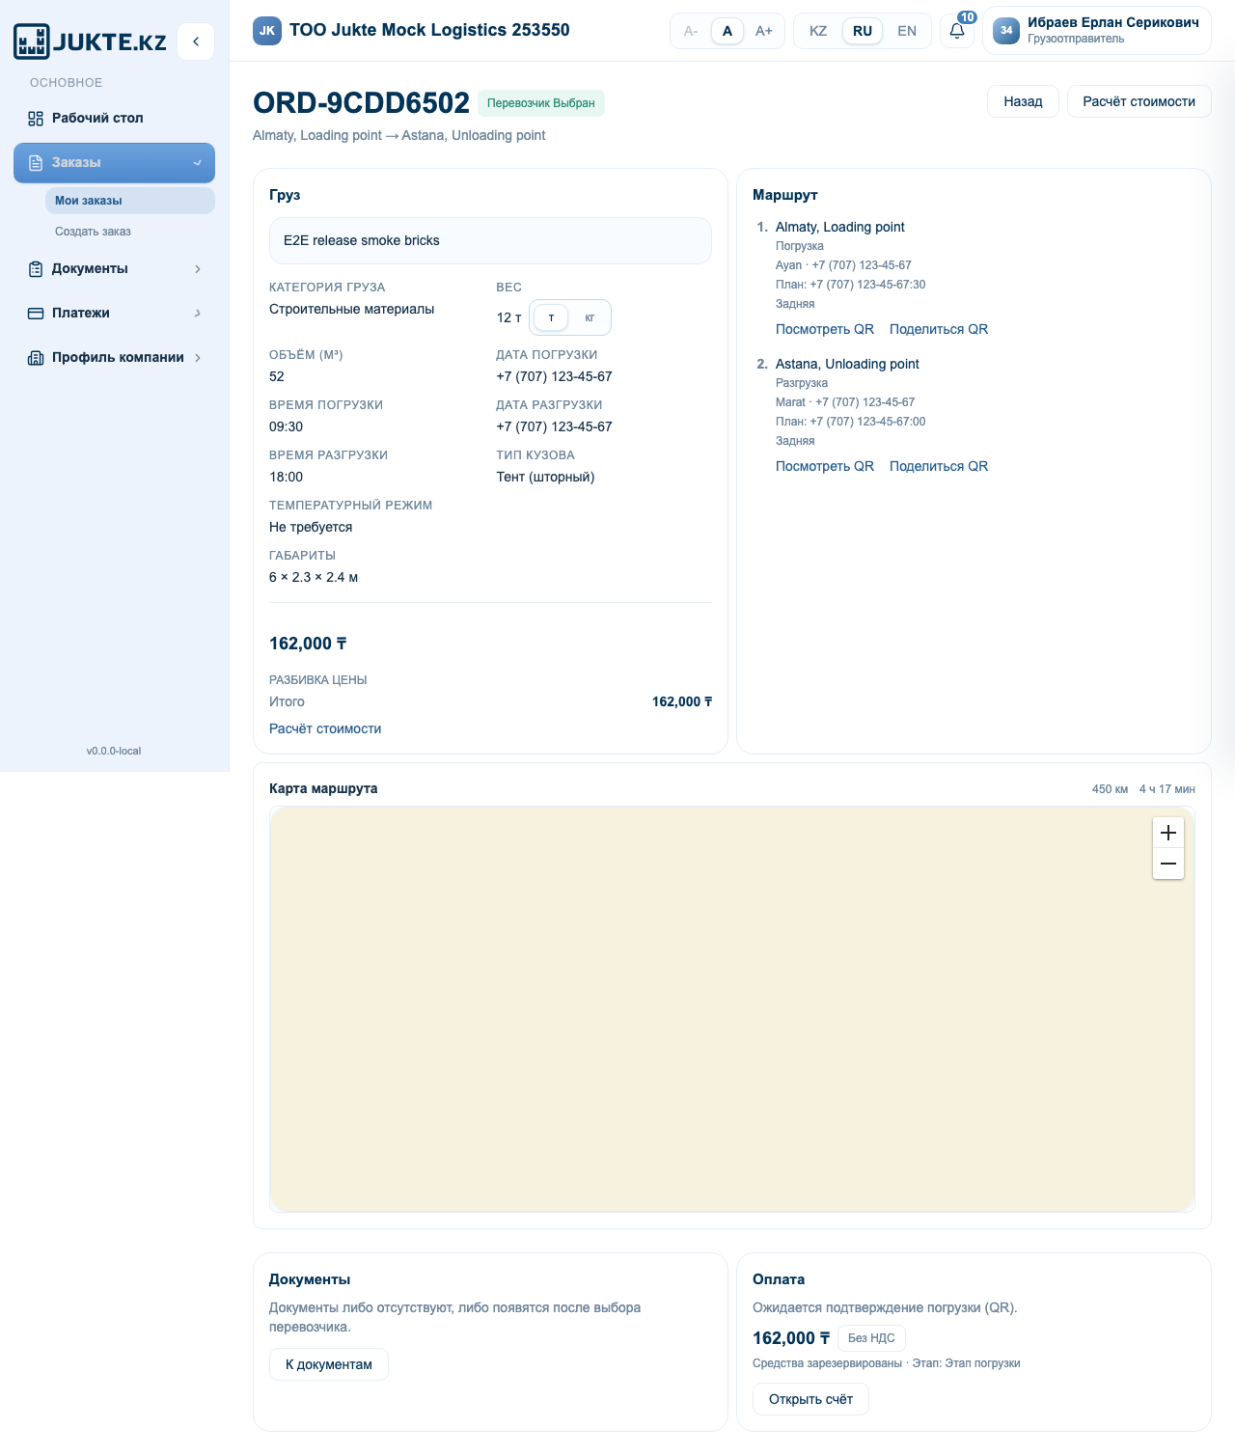Click the JK company avatar badge

click(267, 31)
